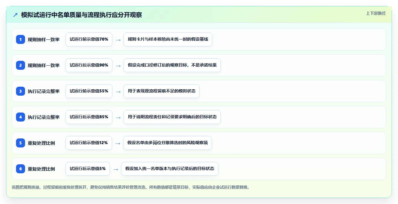Select step number badge 3
Image resolution: width=398 pixels, height=204 pixels.
(x=21, y=91)
